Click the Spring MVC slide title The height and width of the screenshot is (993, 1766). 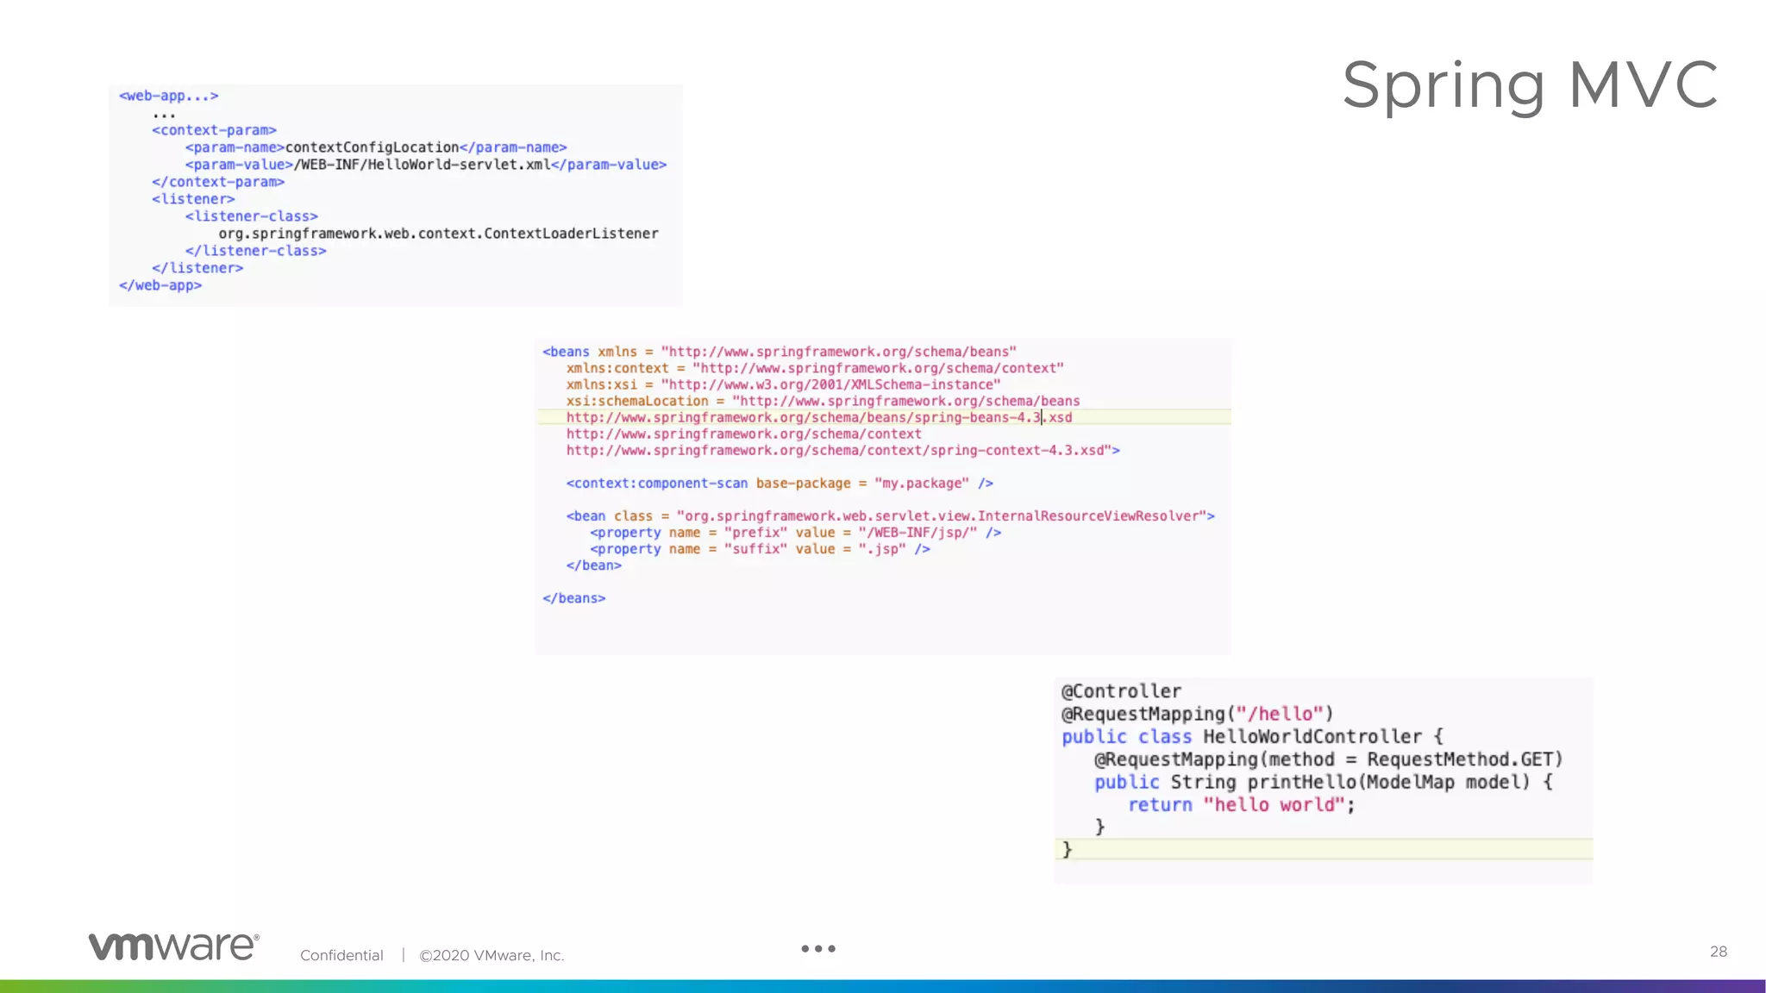coord(1530,85)
